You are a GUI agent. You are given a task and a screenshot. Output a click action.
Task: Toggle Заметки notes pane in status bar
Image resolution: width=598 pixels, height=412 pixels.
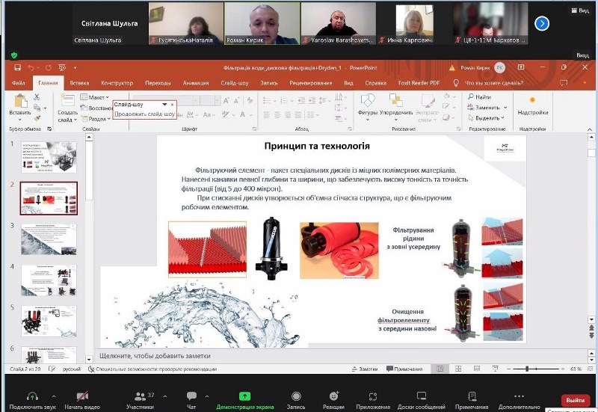tap(365, 369)
